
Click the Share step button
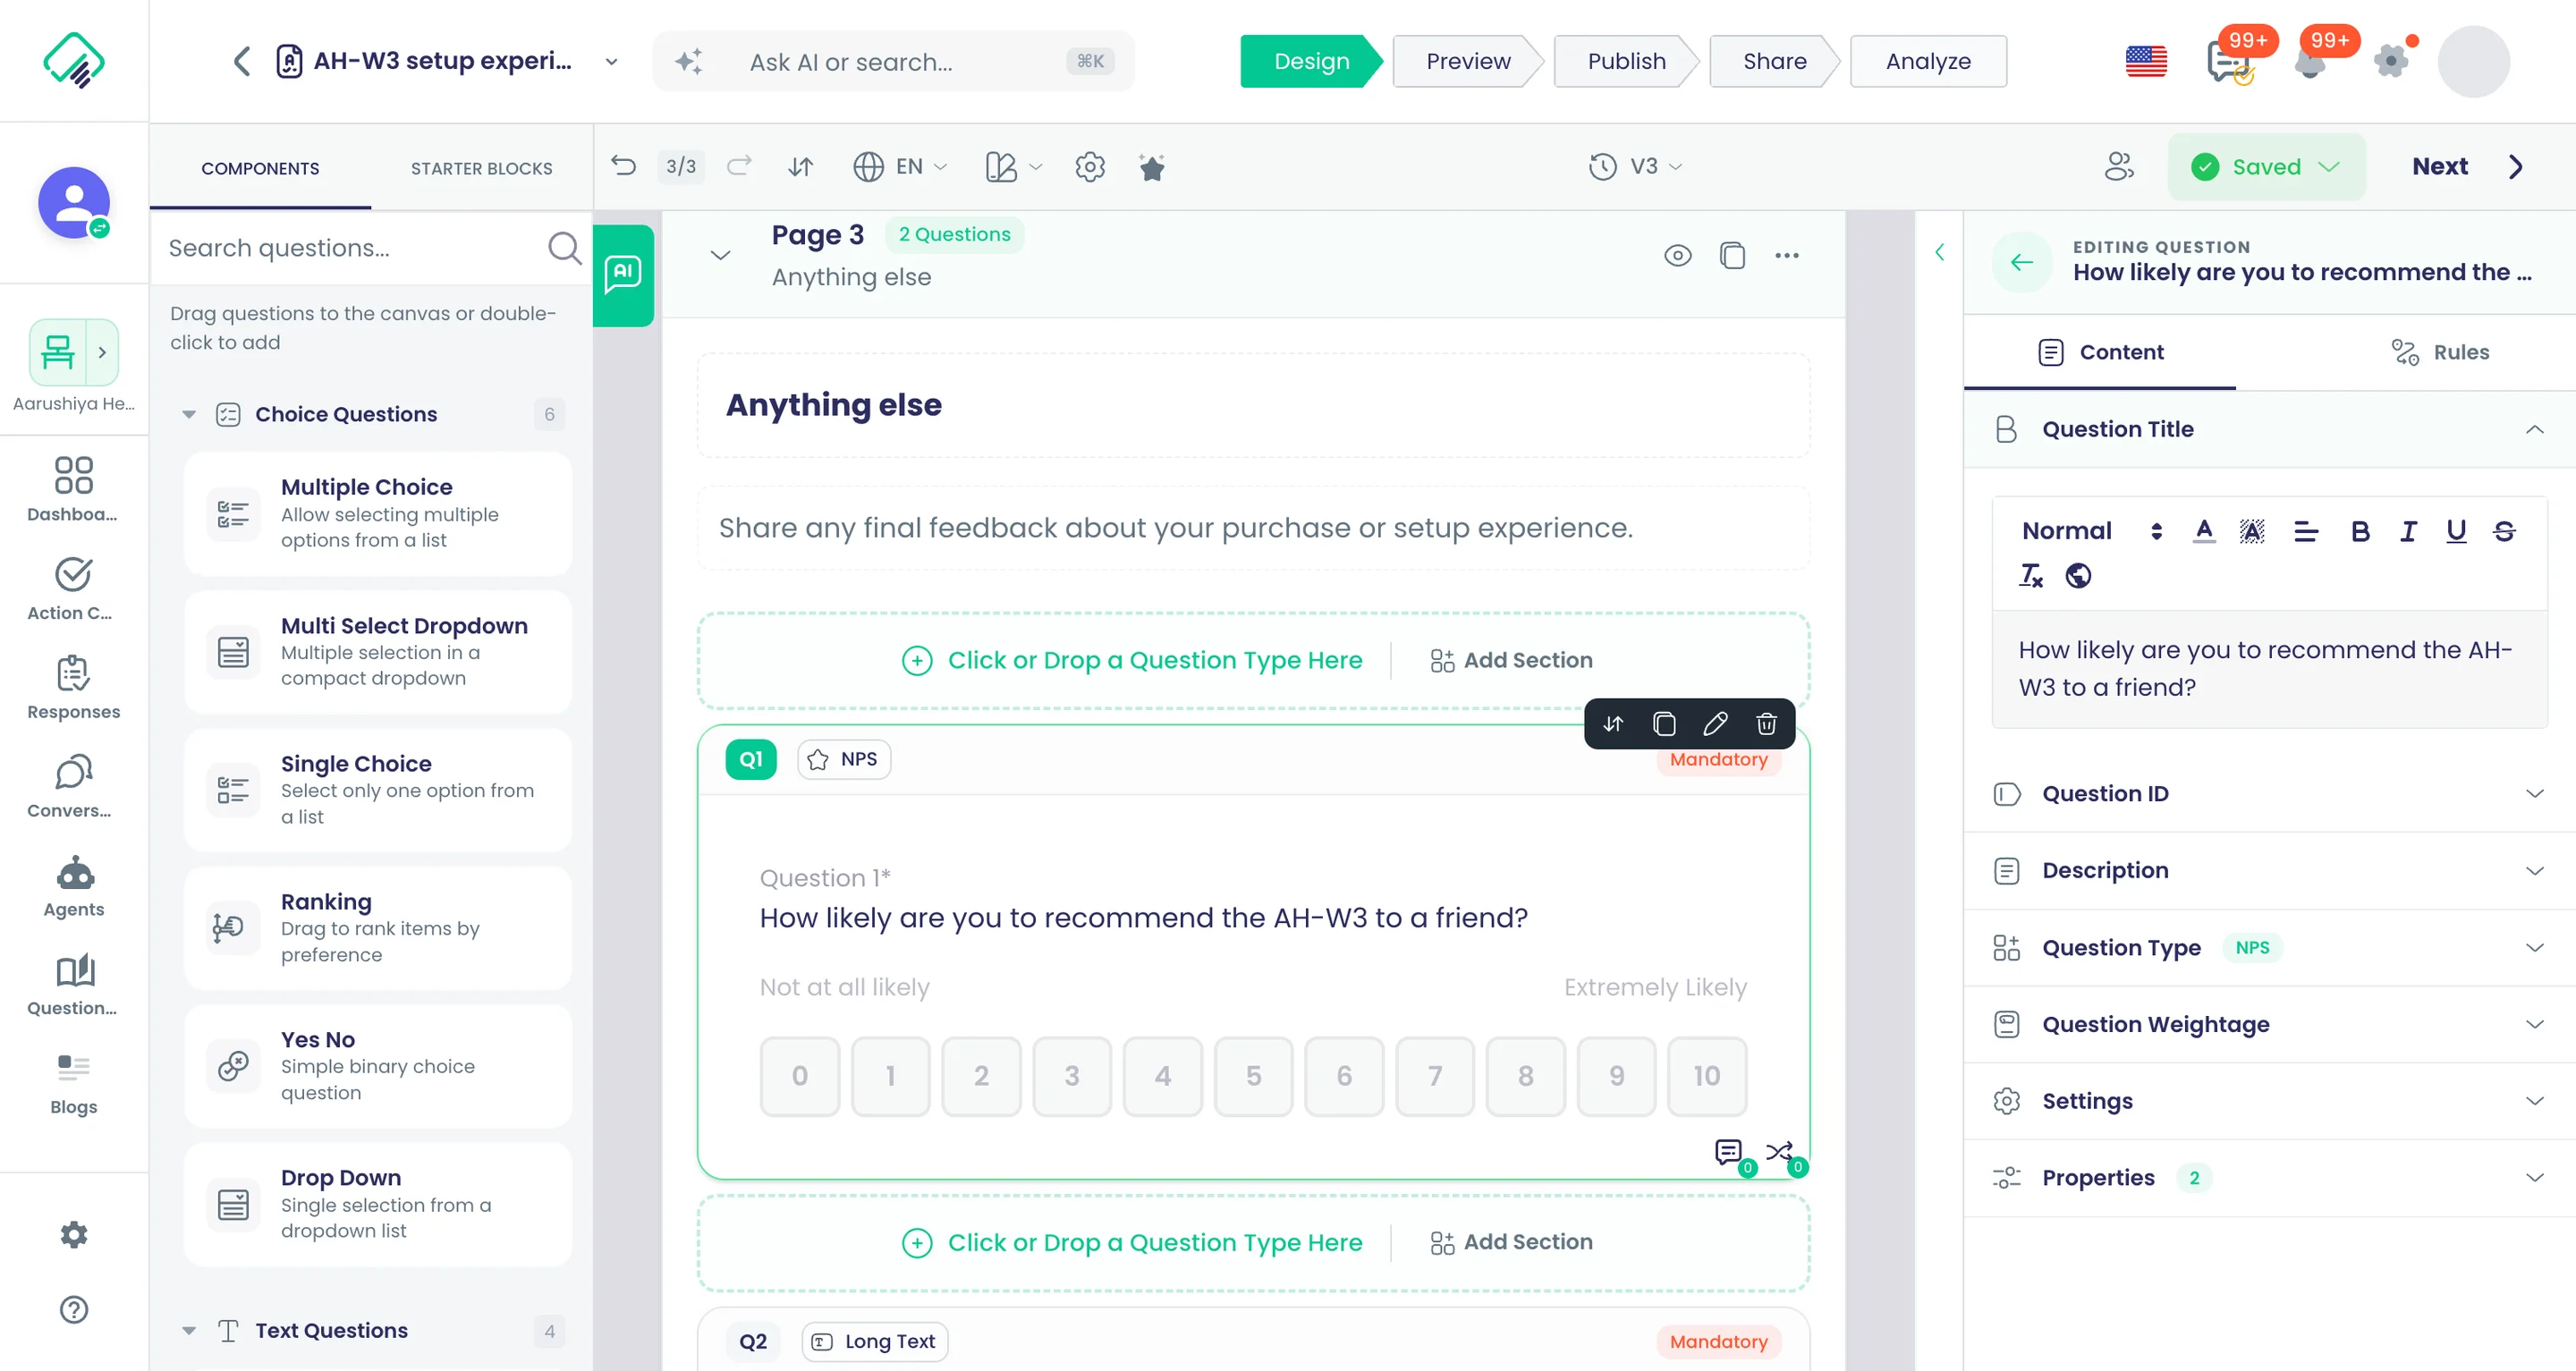(x=1774, y=61)
